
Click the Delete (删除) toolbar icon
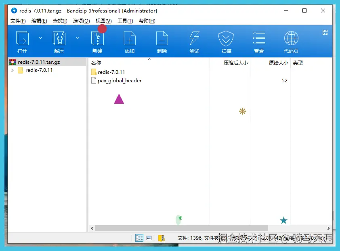162,38
